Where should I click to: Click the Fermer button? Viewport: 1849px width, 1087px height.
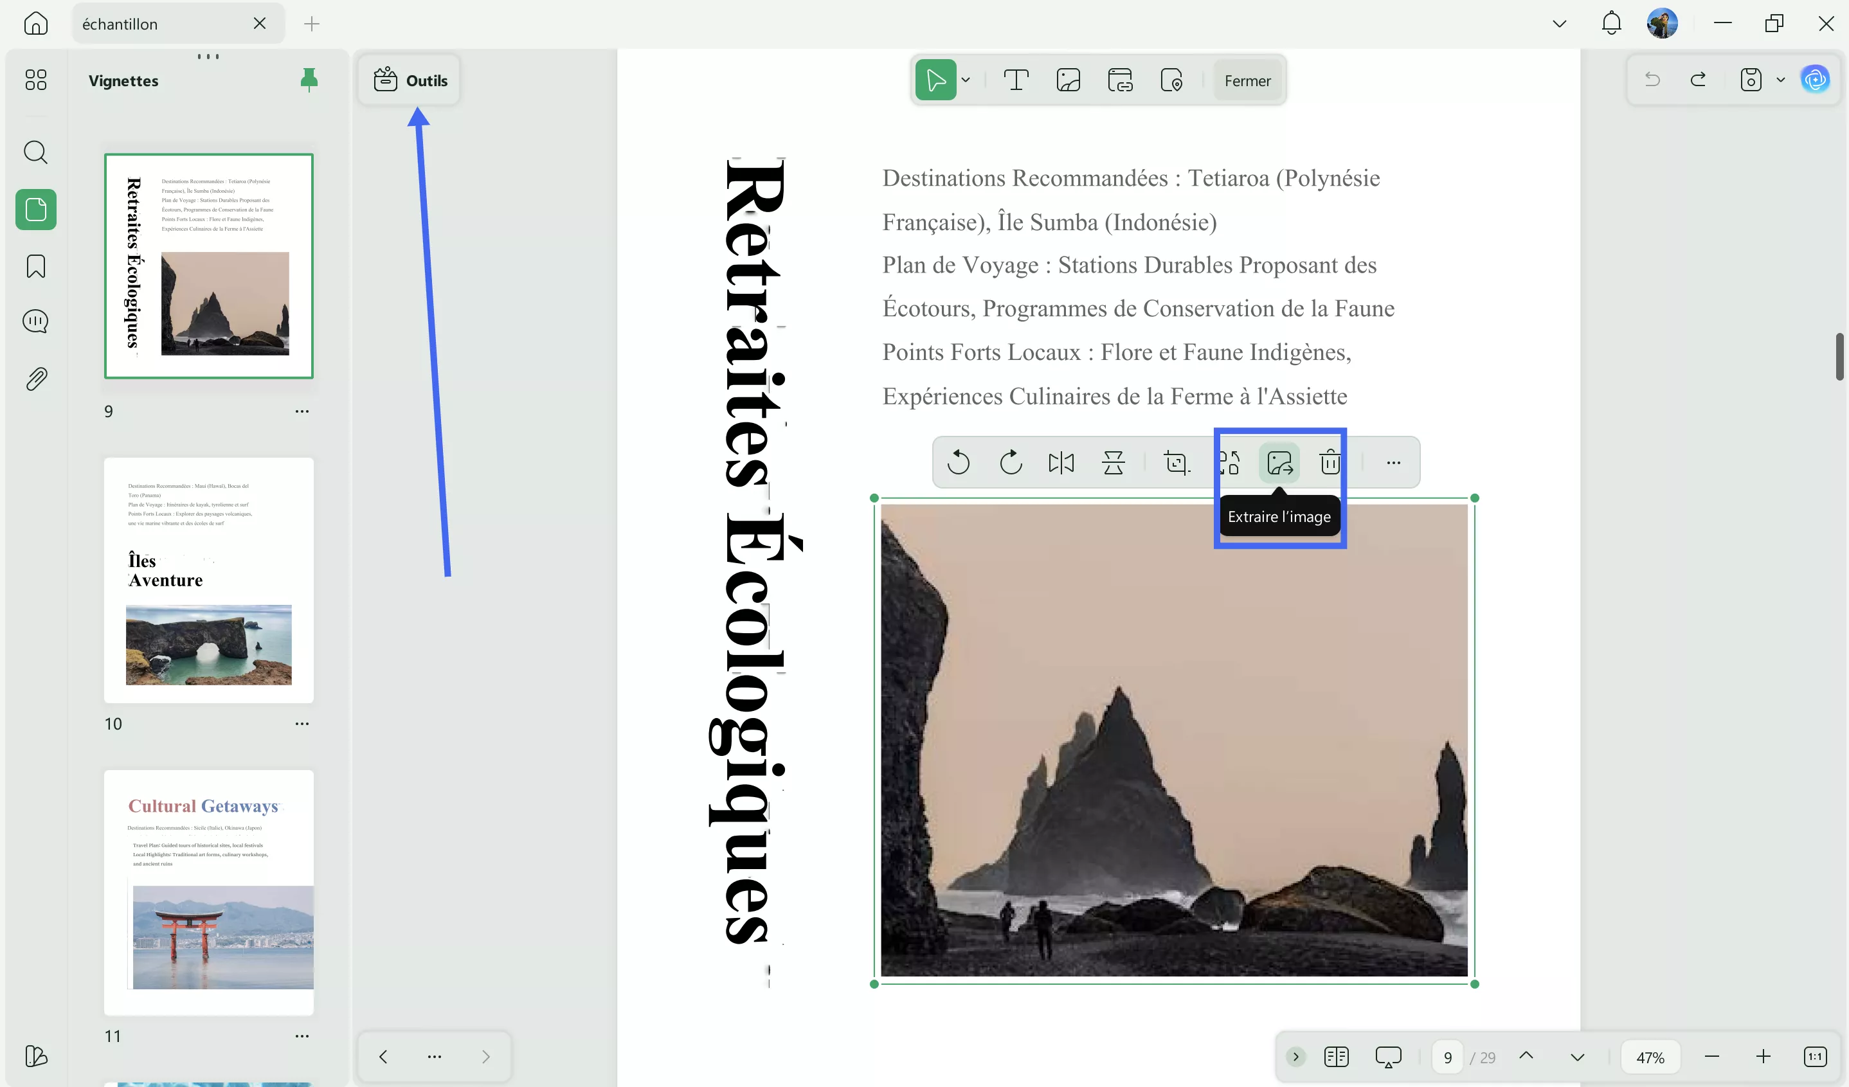point(1247,81)
